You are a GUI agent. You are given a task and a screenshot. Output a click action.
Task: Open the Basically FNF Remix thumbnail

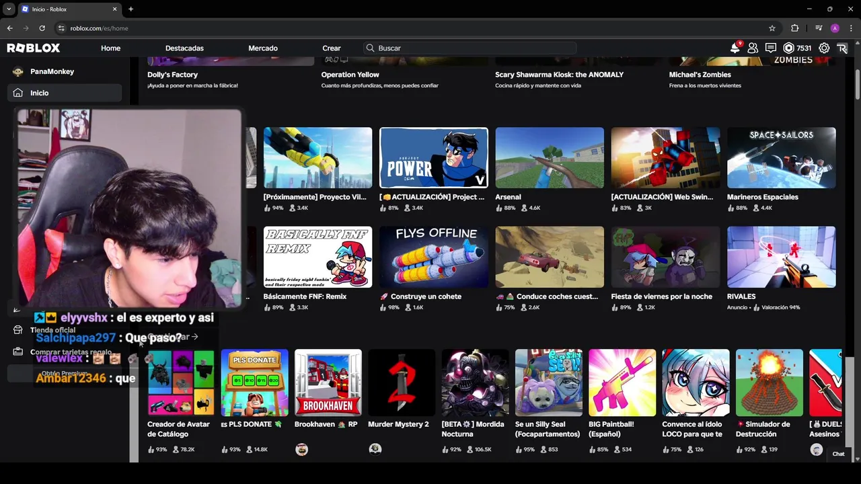pyautogui.click(x=317, y=257)
